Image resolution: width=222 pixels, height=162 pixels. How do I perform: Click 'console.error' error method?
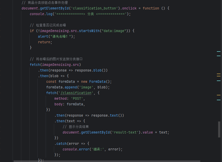point(84,149)
